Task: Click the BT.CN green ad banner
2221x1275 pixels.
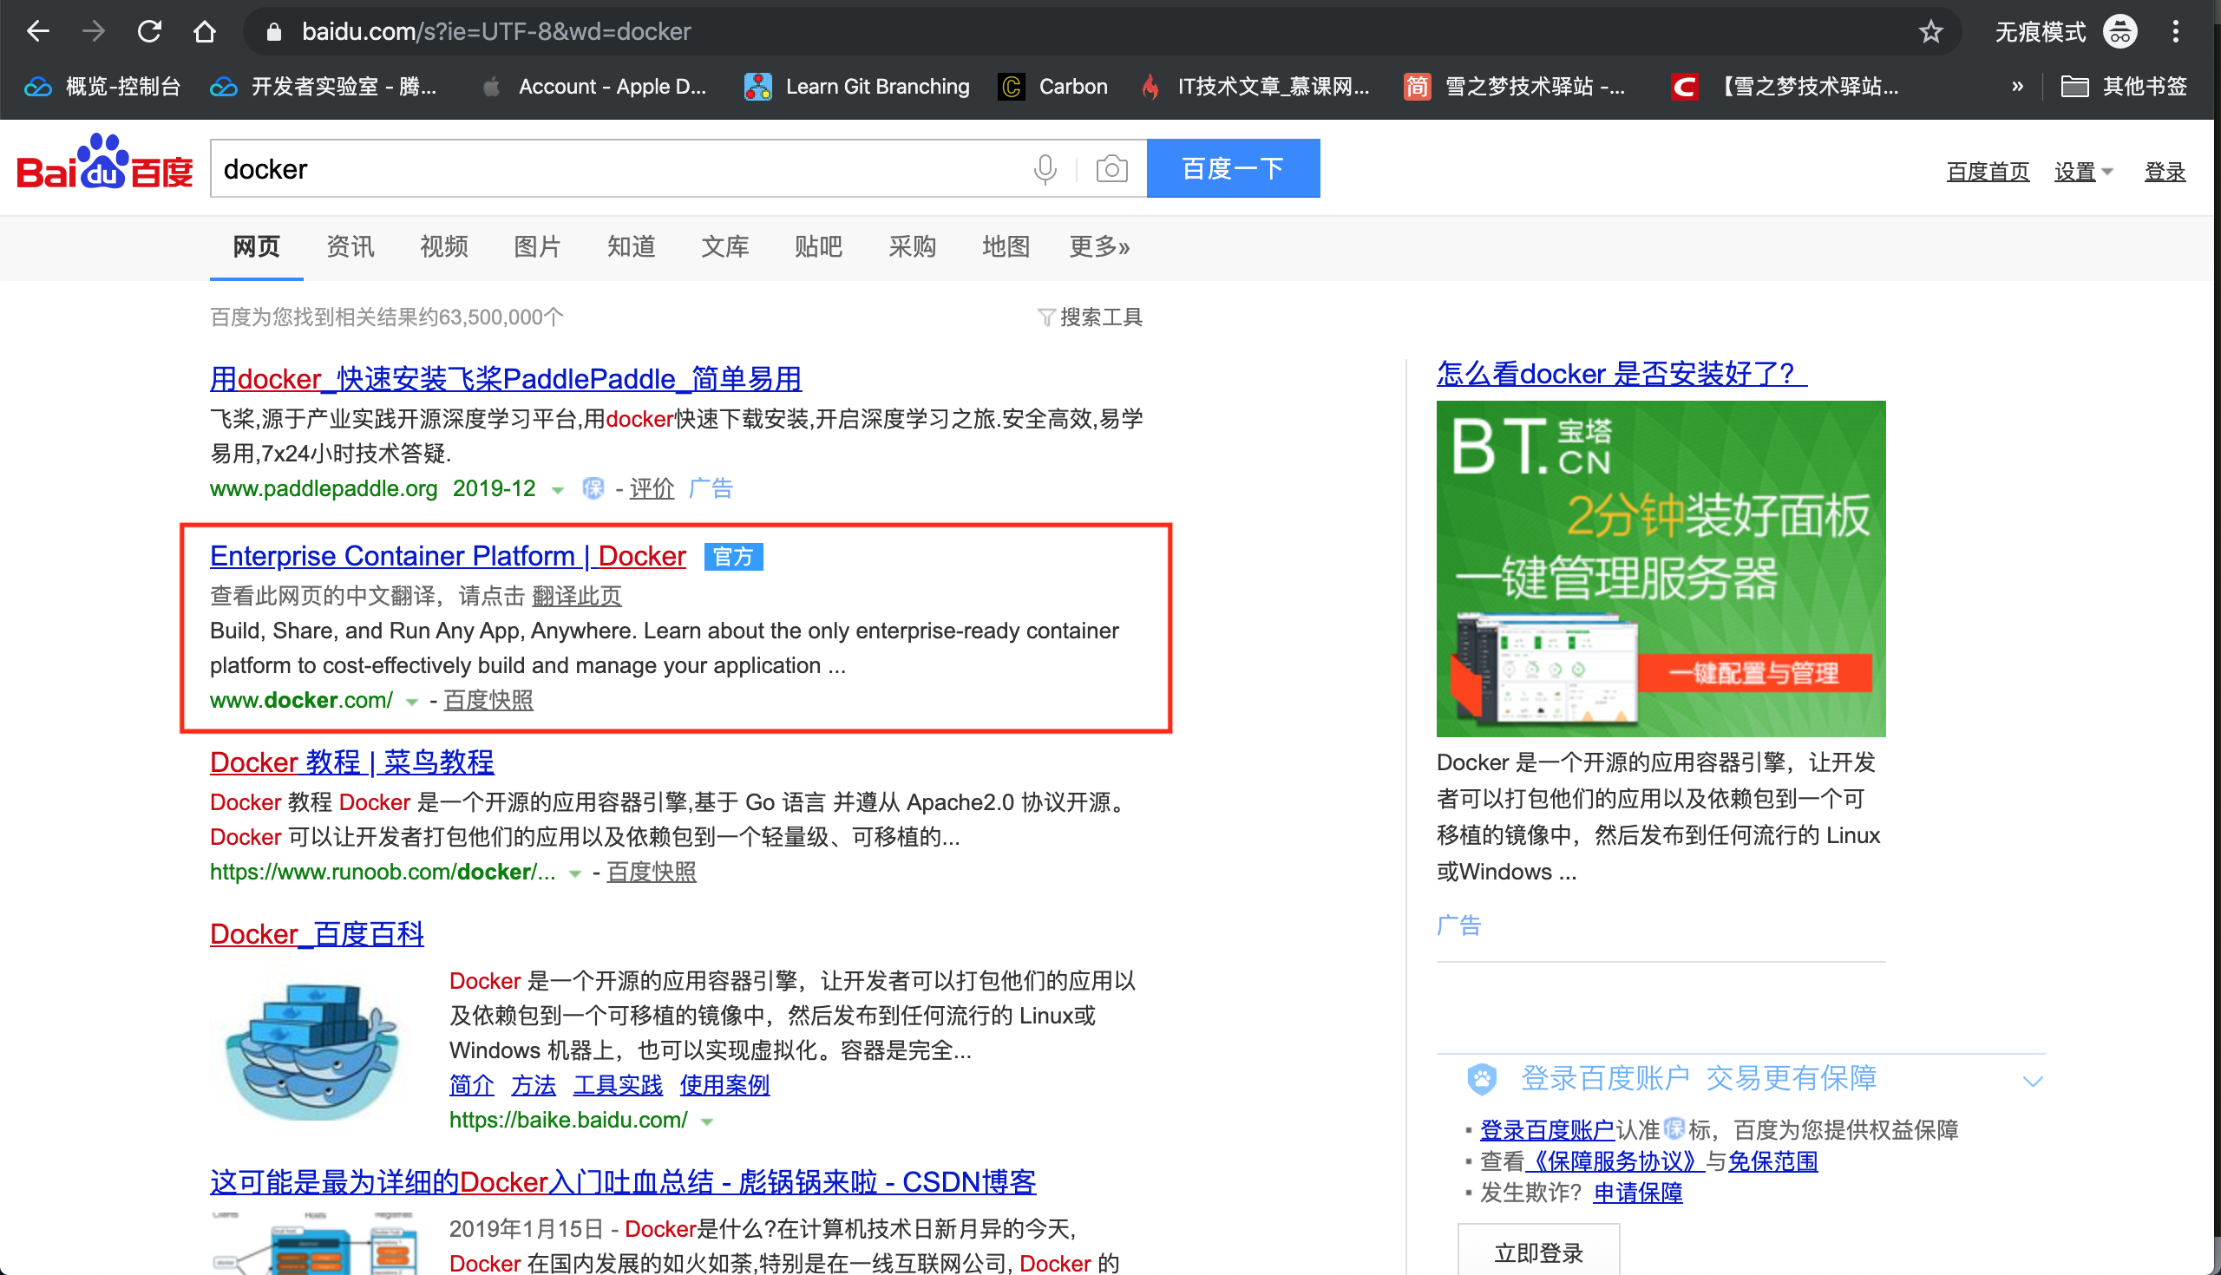Action: tap(1660, 568)
